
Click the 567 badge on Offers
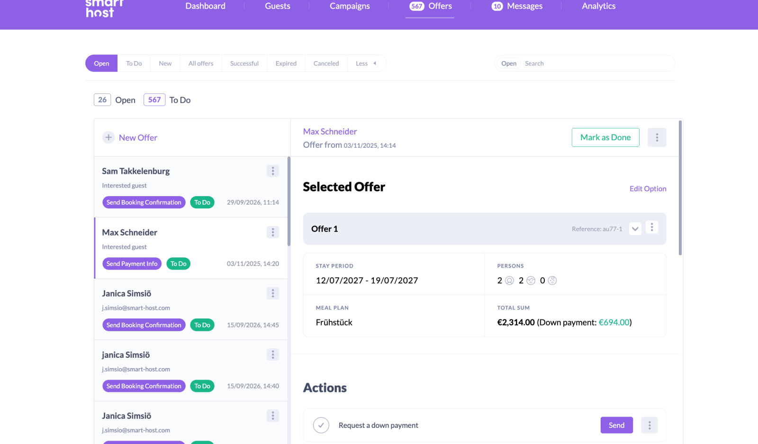pyautogui.click(x=417, y=6)
